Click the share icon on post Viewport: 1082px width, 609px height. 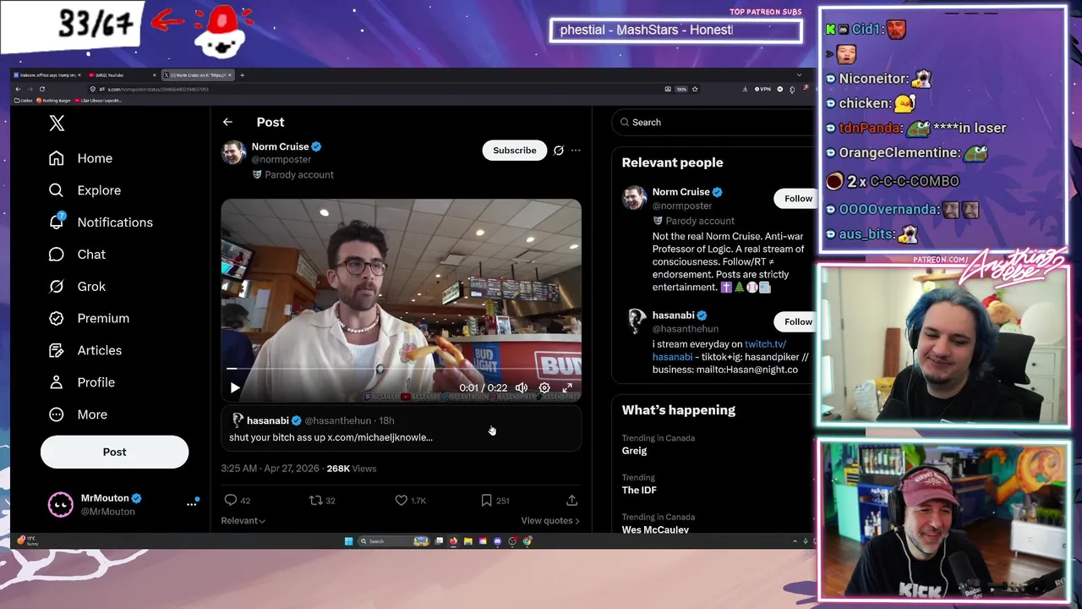click(571, 501)
